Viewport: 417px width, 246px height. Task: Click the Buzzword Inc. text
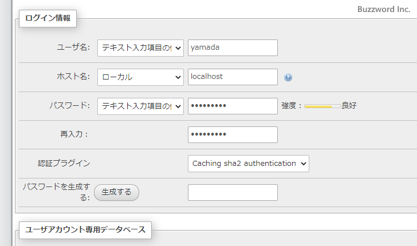(384, 9)
